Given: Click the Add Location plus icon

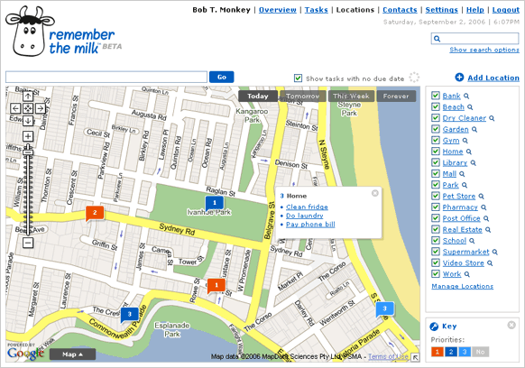Looking at the screenshot, I should [x=459, y=78].
